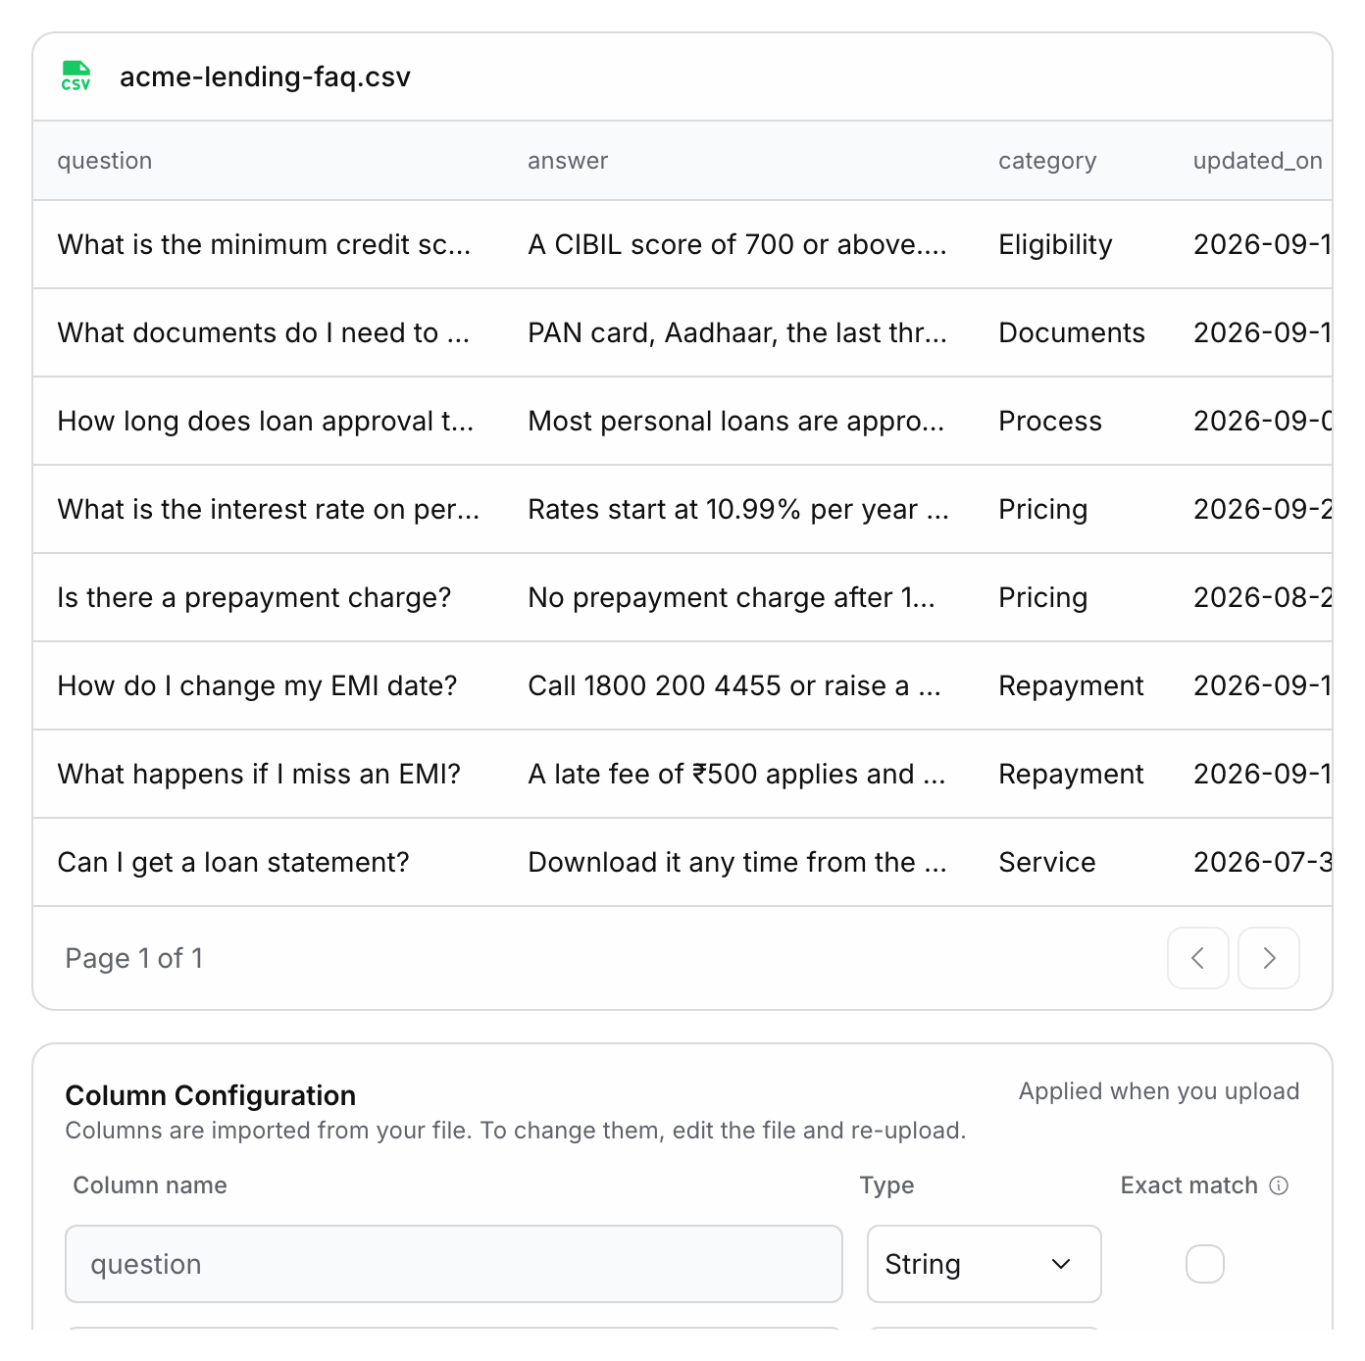The height and width of the screenshot is (1361, 1365).
Task: Click the question column name field
Action: point(454,1264)
